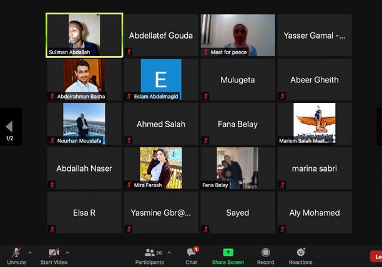The height and width of the screenshot is (267, 382).
Task: Click the Start Video camera icon
Action: pyautogui.click(x=54, y=253)
